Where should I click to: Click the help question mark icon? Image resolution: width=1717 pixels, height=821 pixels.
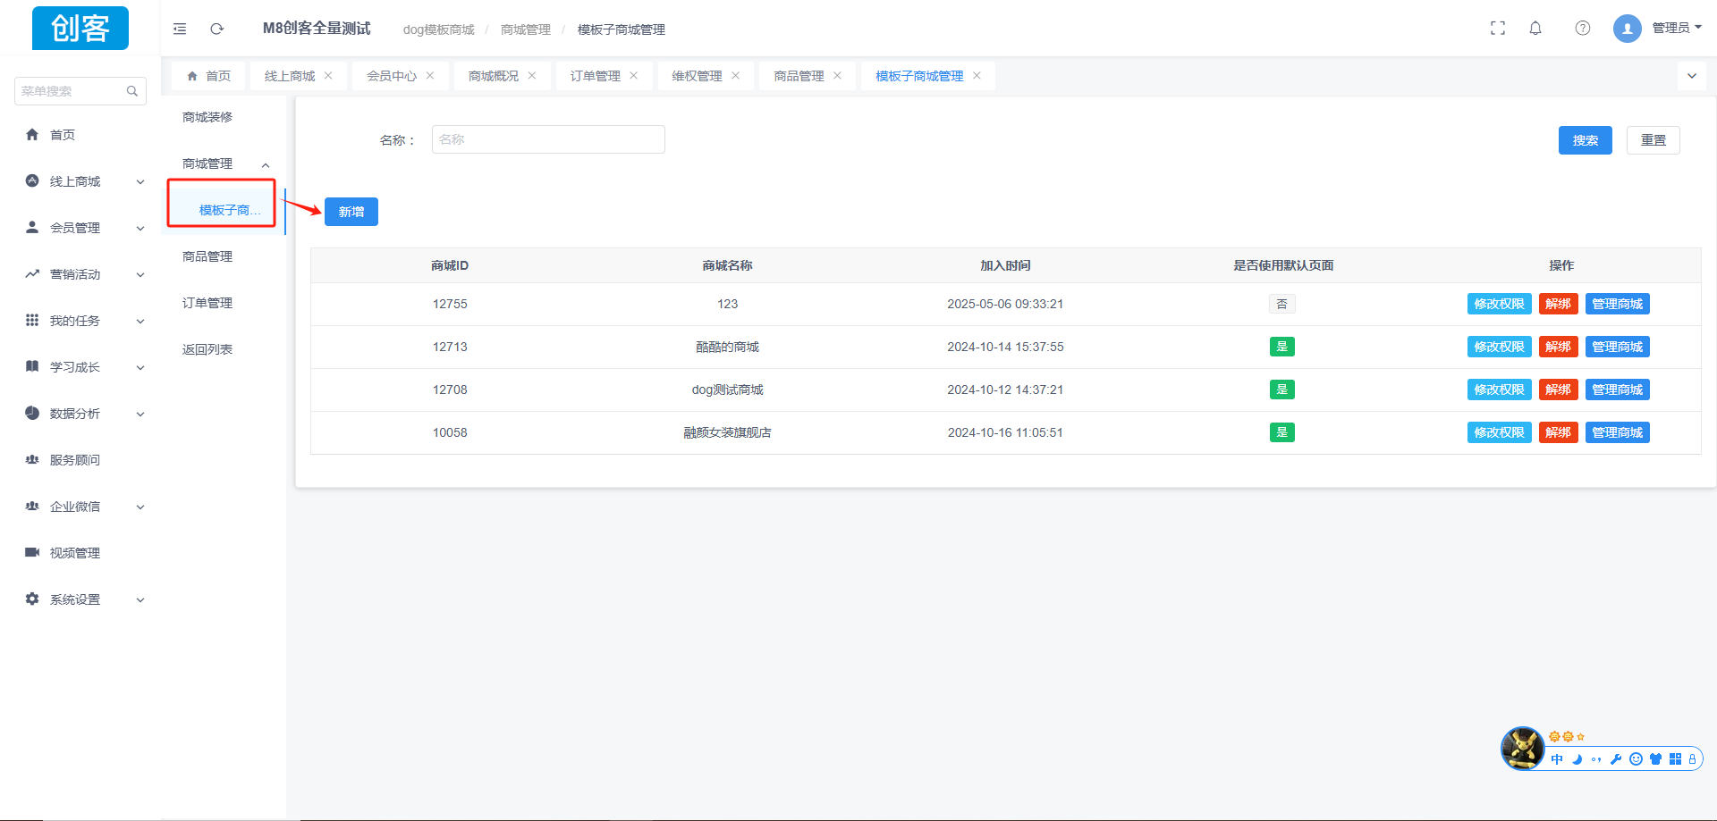(x=1582, y=29)
